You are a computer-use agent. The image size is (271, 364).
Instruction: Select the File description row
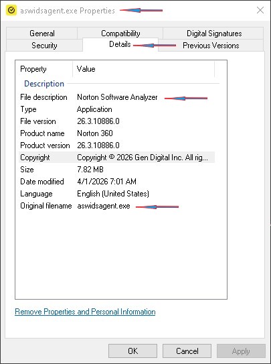click(x=116, y=97)
